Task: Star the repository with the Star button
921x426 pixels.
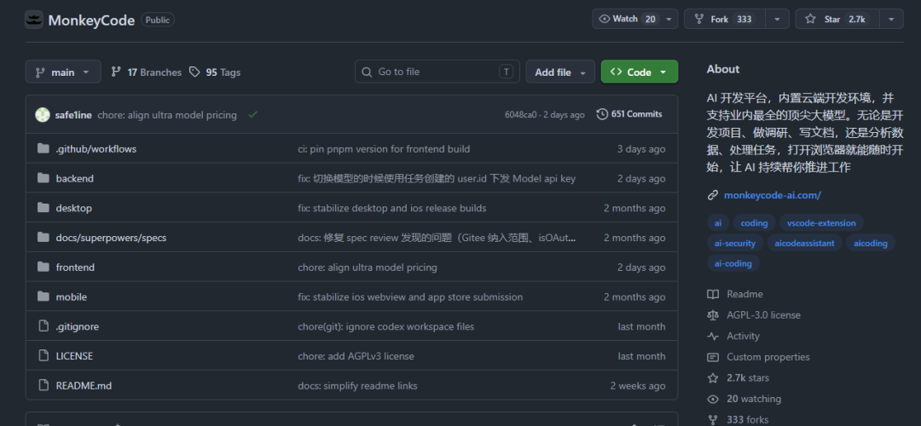Action: point(837,19)
